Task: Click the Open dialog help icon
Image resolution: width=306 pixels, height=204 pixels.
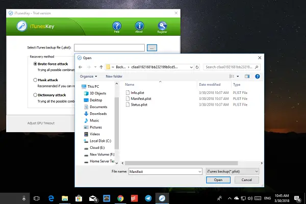Action: (x=258, y=76)
